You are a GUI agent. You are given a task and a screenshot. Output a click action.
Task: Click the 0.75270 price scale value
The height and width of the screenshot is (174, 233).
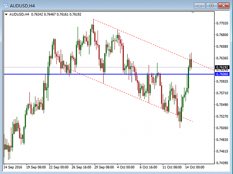click(222, 116)
